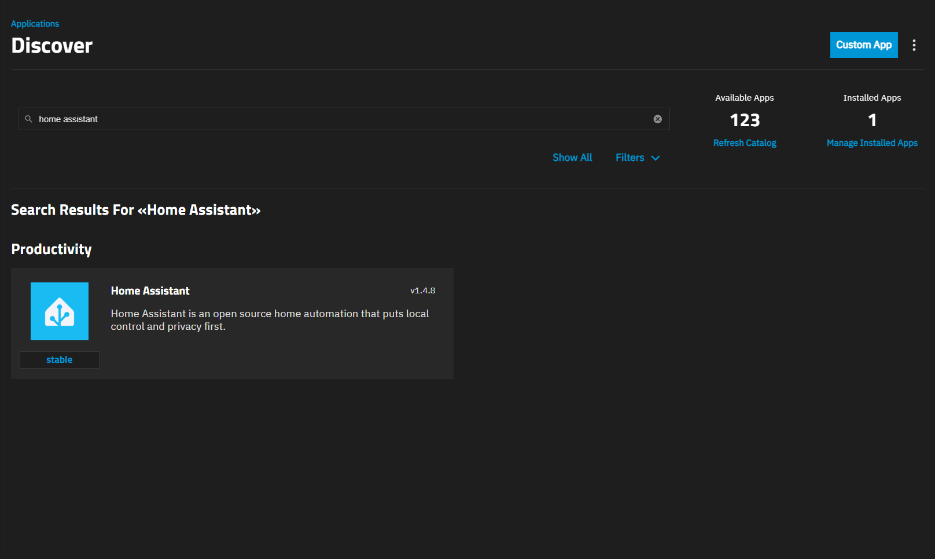Click the Show All link
Screen dimensions: 935x559
[x=572, y=157]
